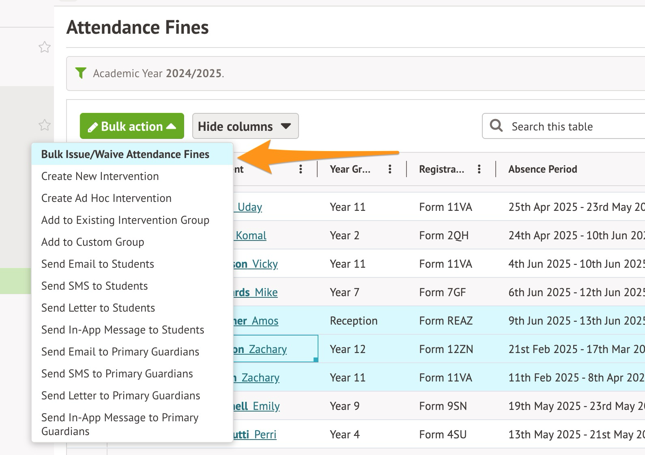The height and width of the screenshot is (455, 645).
Task: Open Student column three-dot options menu
Action: [301, 169]
